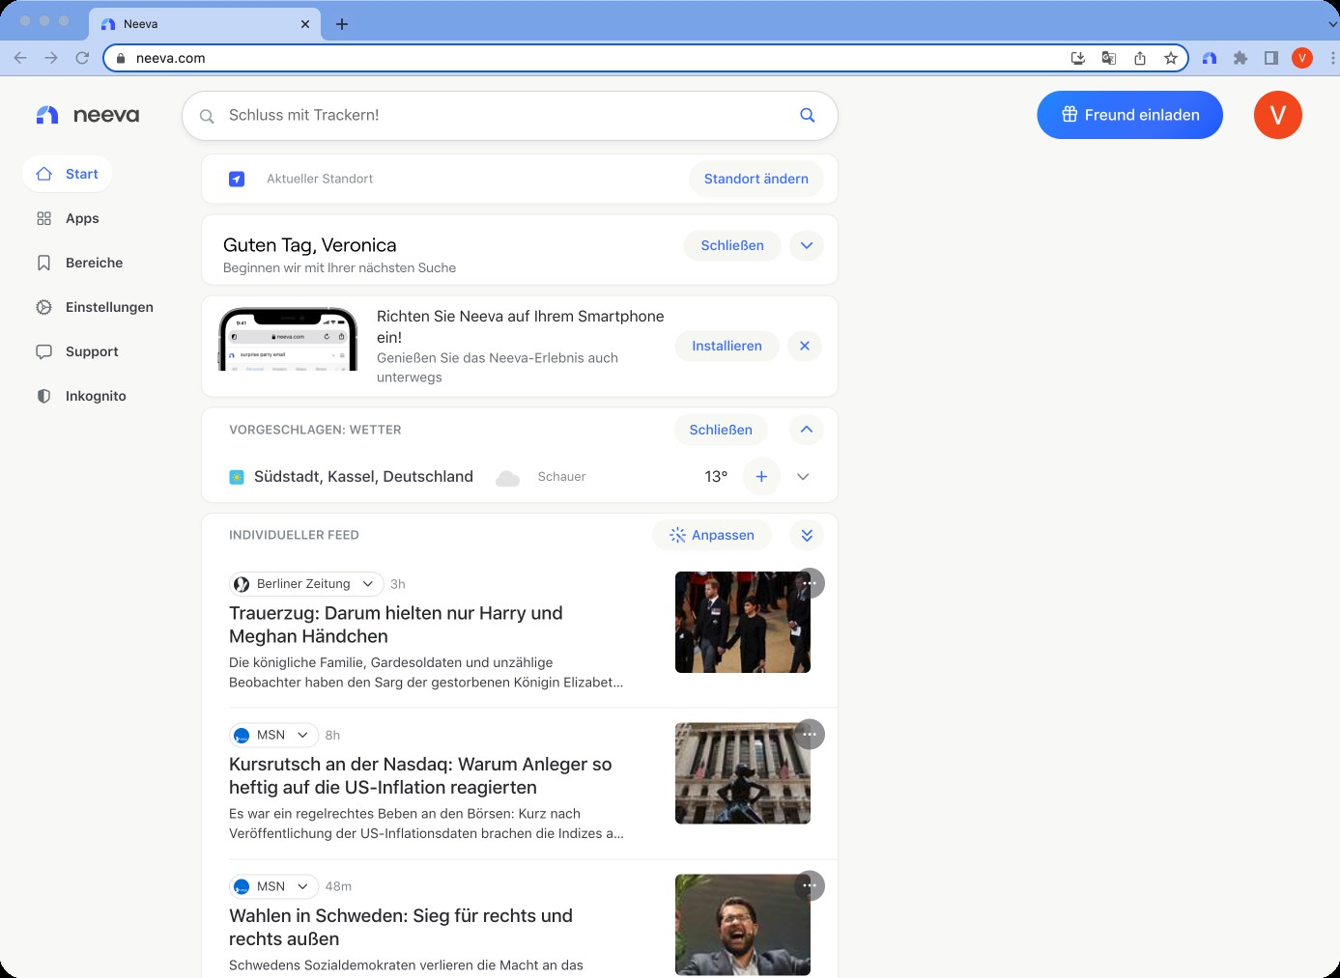Open headline Wahlen in Schweden
This screenshot has height=978, width=1340.
click(401, 927)
